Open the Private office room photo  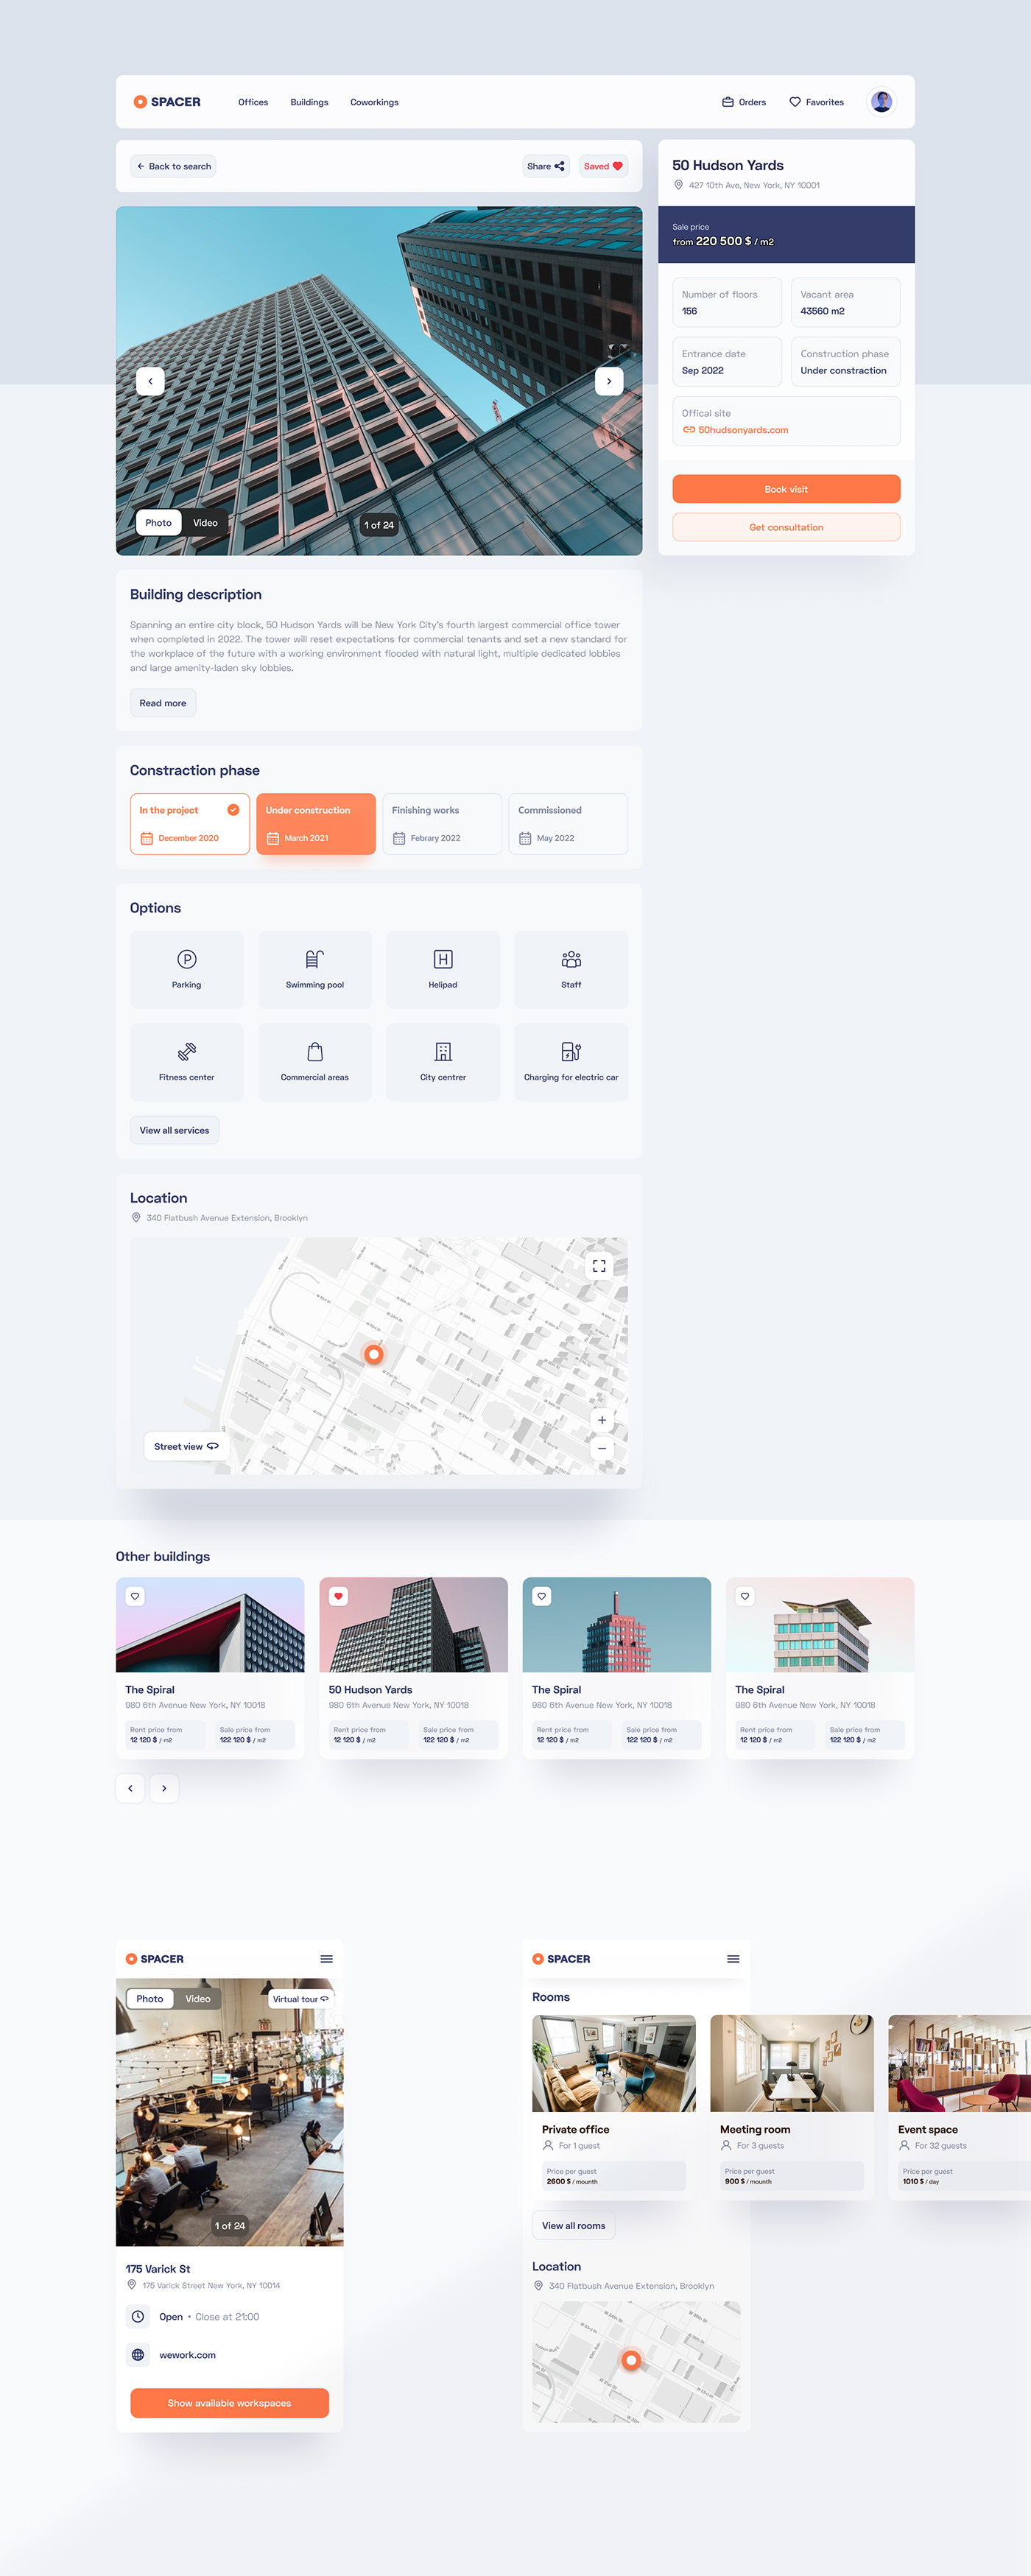pos(614,2063)
